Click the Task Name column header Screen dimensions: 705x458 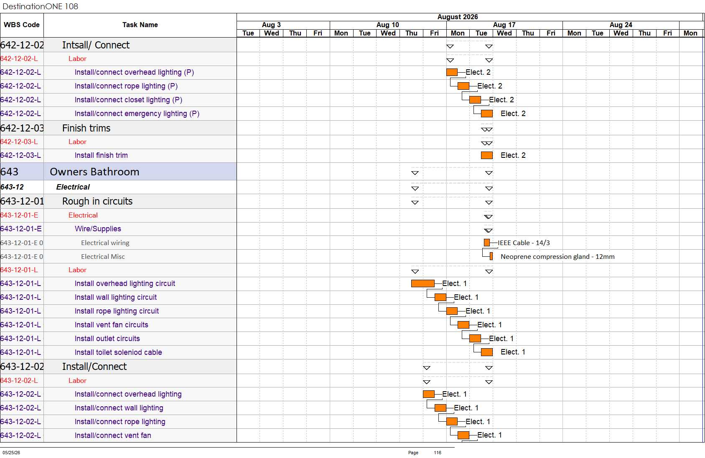(140, 25)
